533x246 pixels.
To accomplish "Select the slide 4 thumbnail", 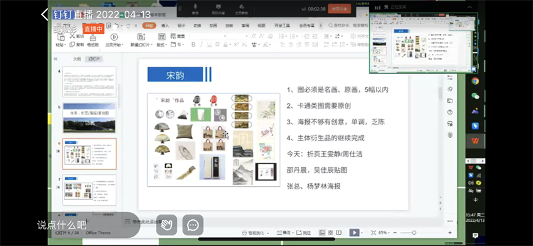I will (89, 82).
